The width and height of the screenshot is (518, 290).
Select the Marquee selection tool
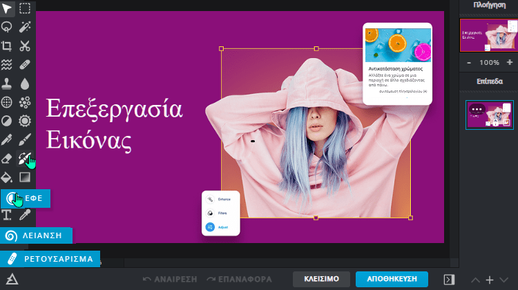coord(25,8)
